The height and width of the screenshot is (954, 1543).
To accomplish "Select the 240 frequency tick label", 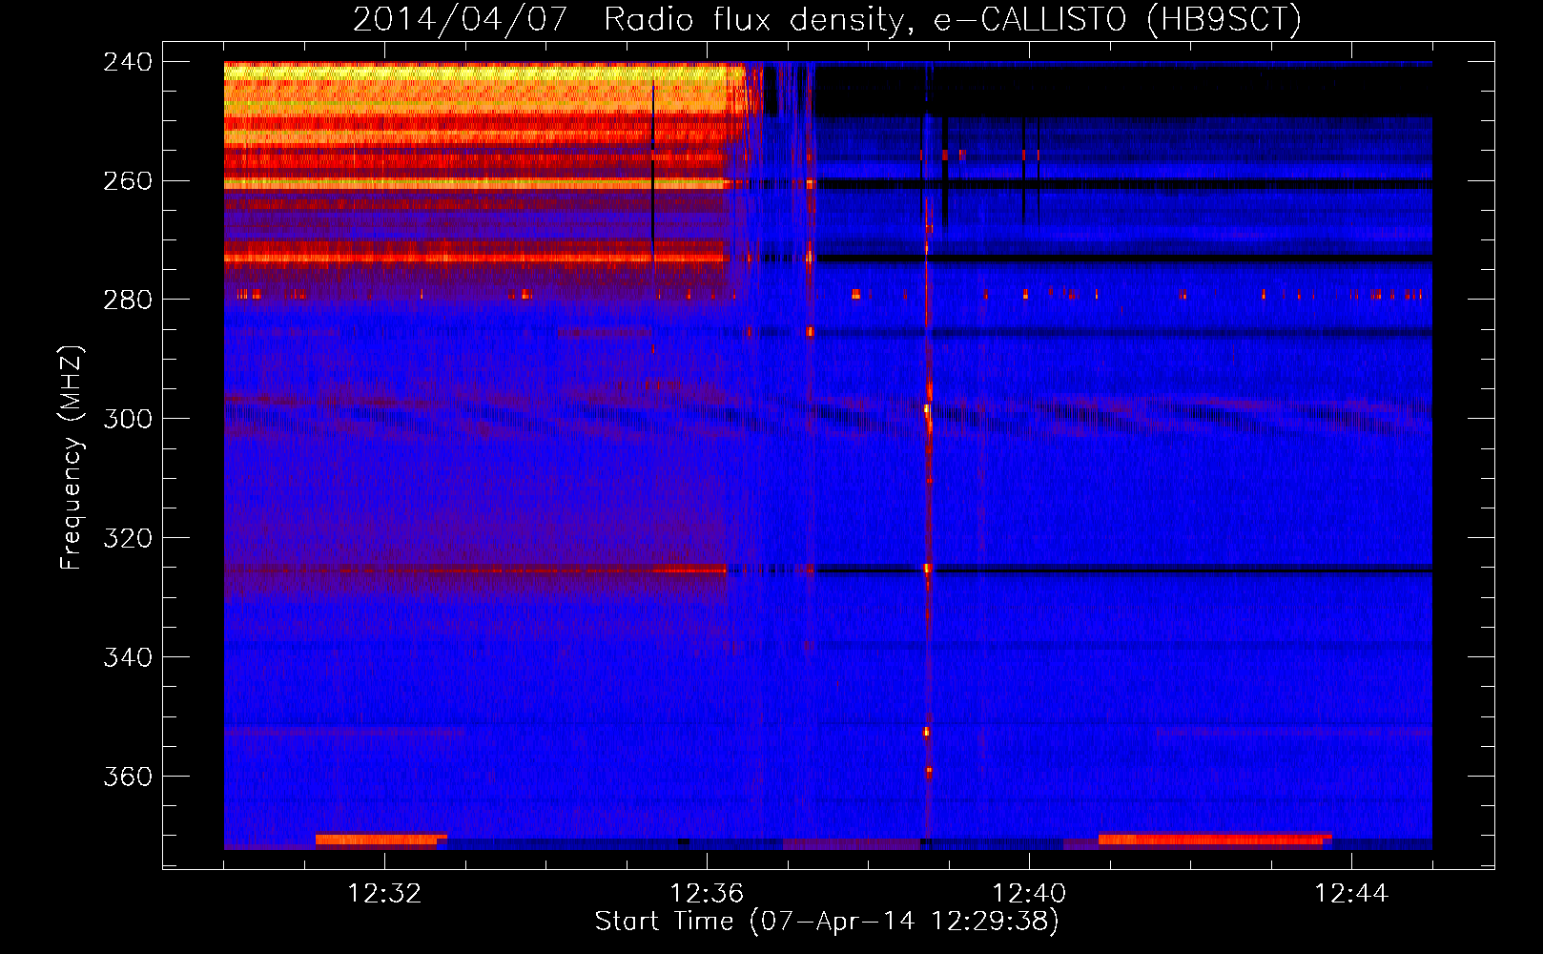I will (128, 62).
